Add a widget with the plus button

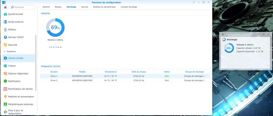(x=223, y=34)
